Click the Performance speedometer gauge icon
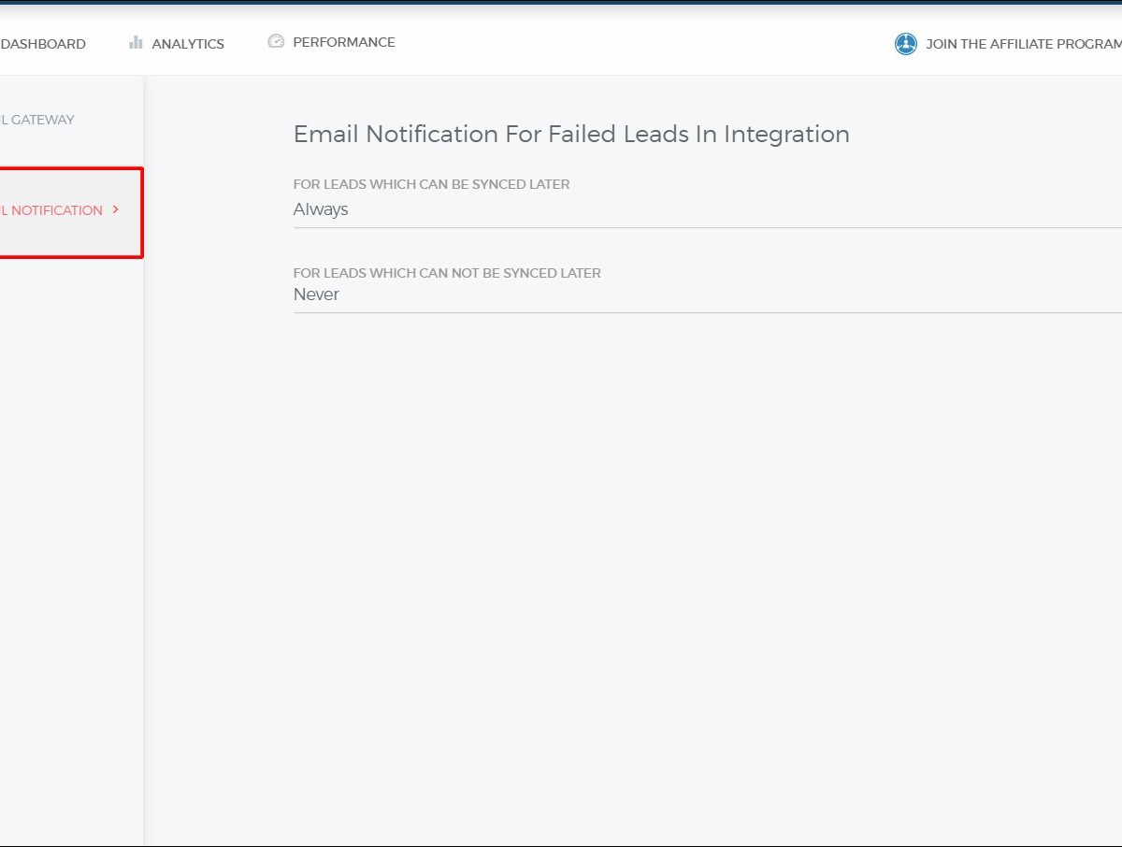This screenshot has width=1122, height=847. [x=276, y=41]
